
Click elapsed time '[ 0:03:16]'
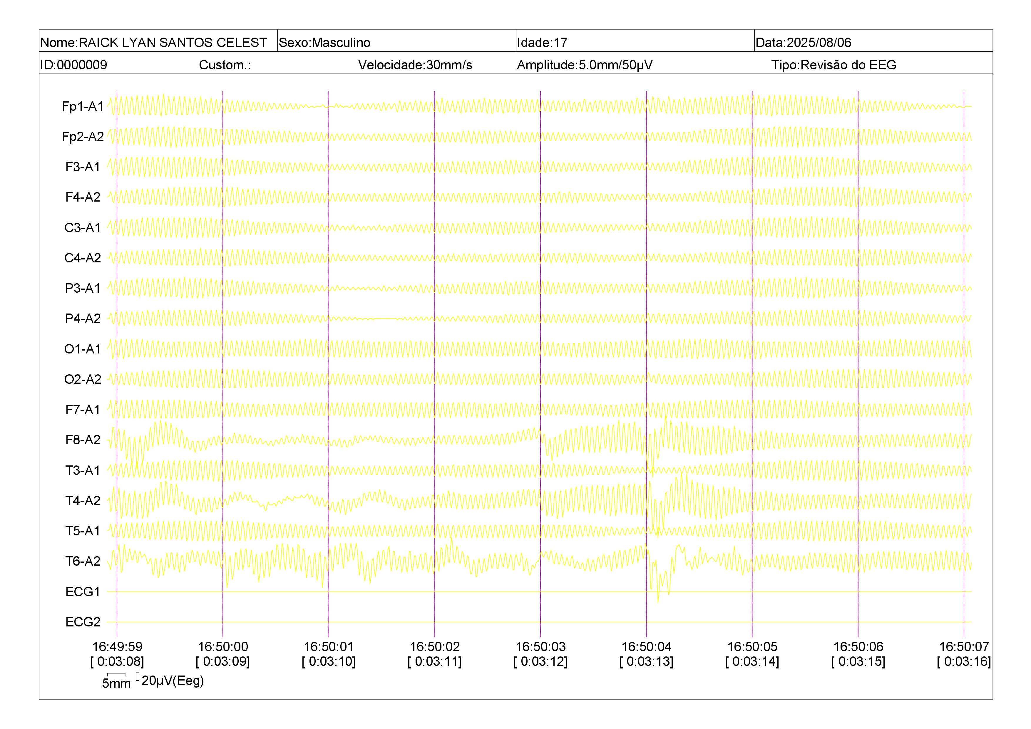964,662
